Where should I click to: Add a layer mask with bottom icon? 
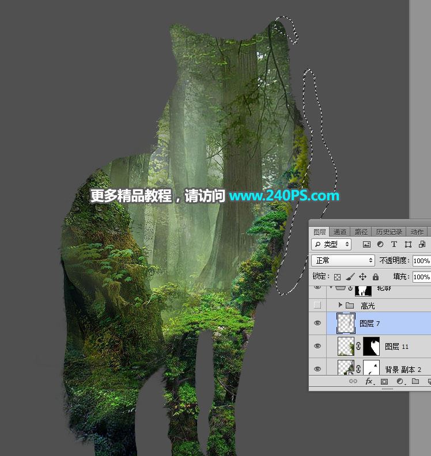click(x=384, y=381)
